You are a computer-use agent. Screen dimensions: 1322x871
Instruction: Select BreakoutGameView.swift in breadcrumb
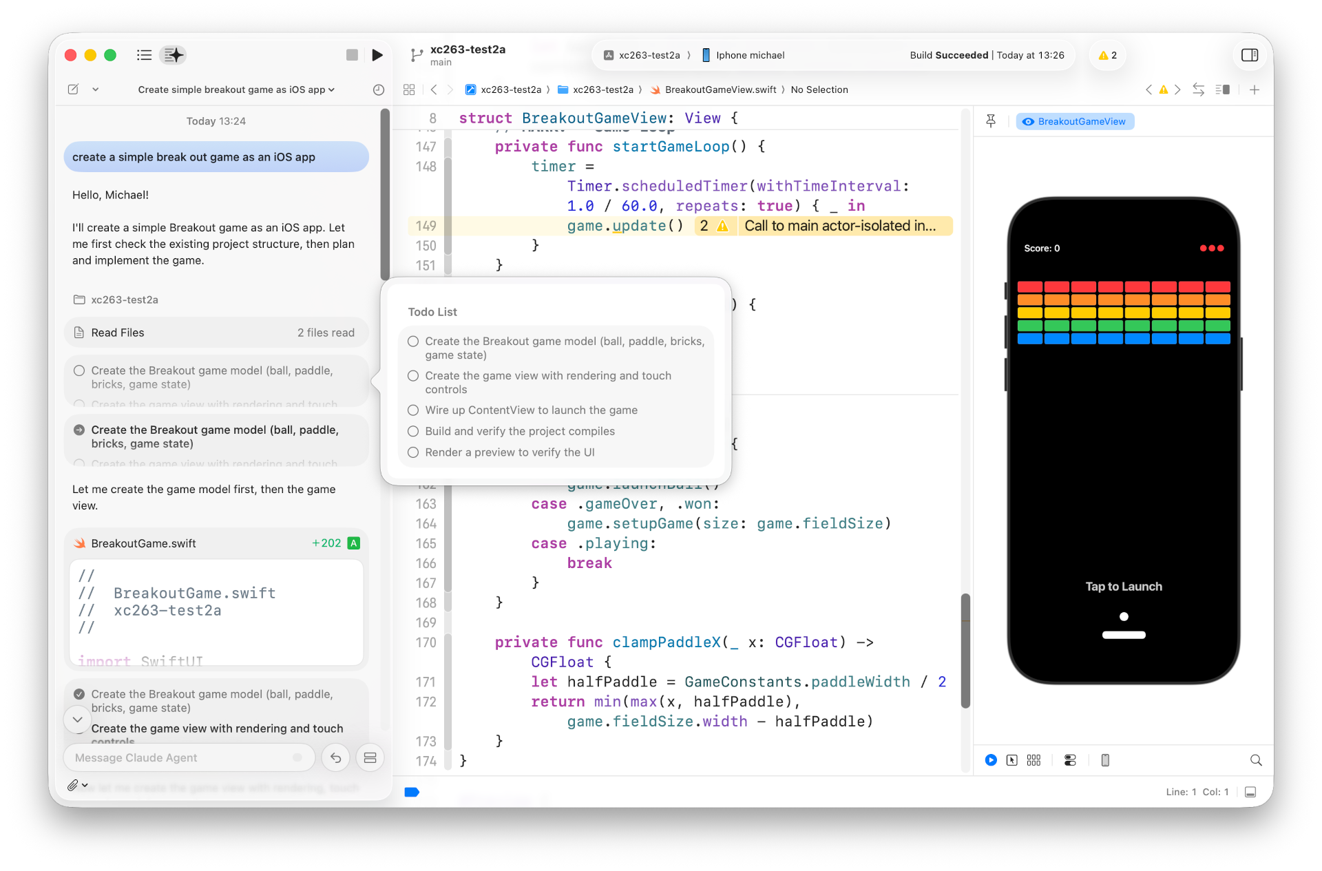720,90
